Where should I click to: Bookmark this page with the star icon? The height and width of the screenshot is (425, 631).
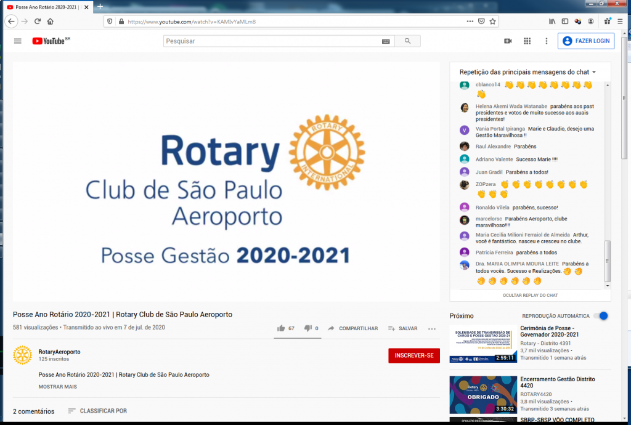(x=493, y=21)
